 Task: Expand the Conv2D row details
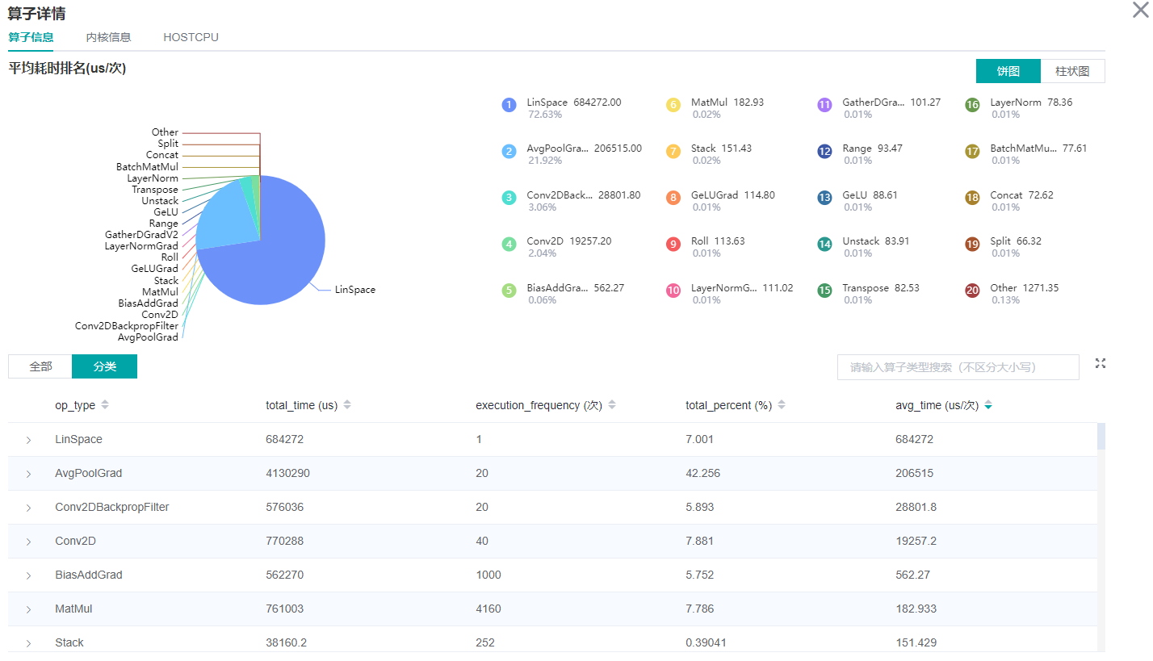coord(28,542)
